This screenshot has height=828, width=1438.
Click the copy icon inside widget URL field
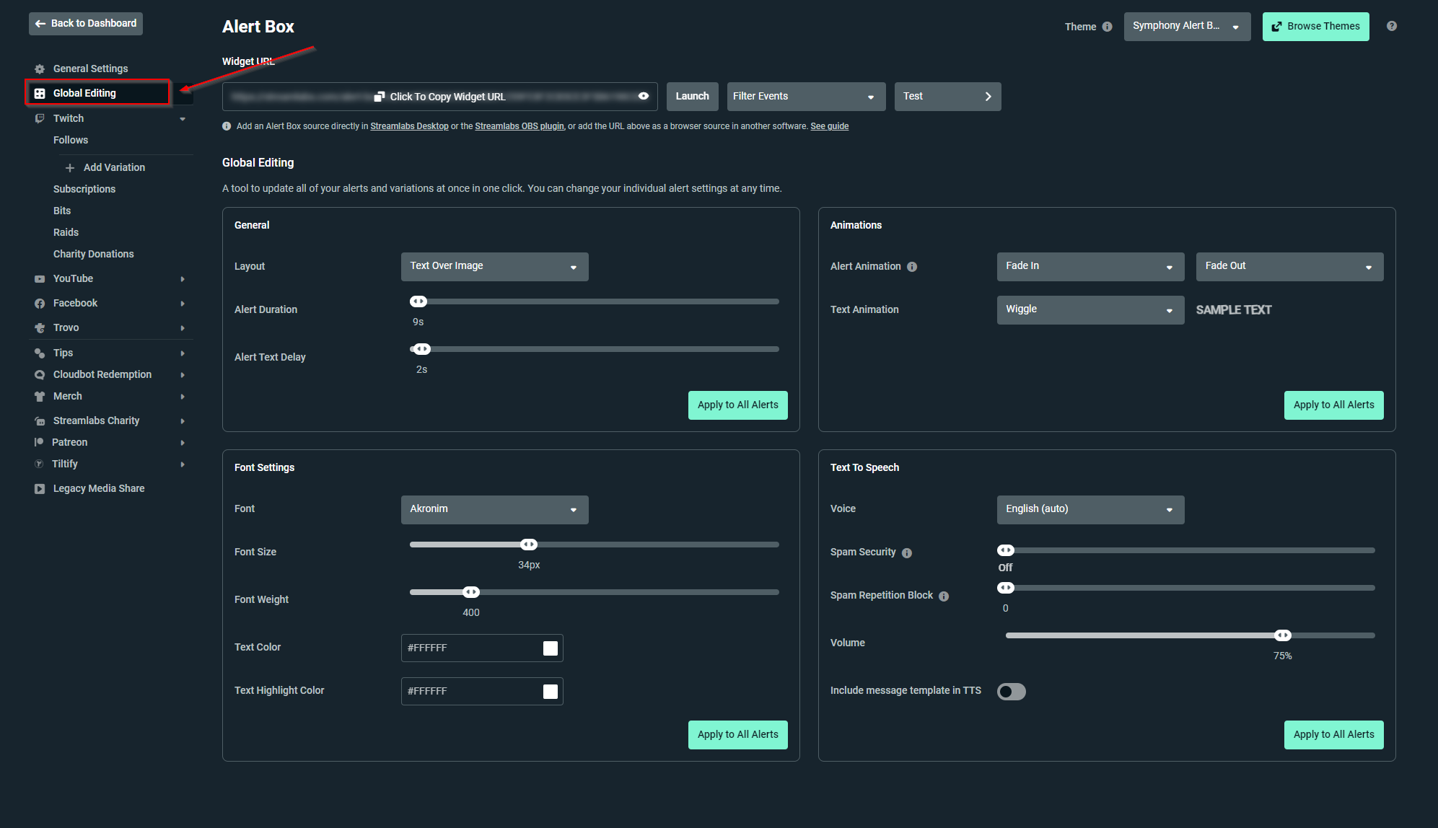[x=379, y=96]
